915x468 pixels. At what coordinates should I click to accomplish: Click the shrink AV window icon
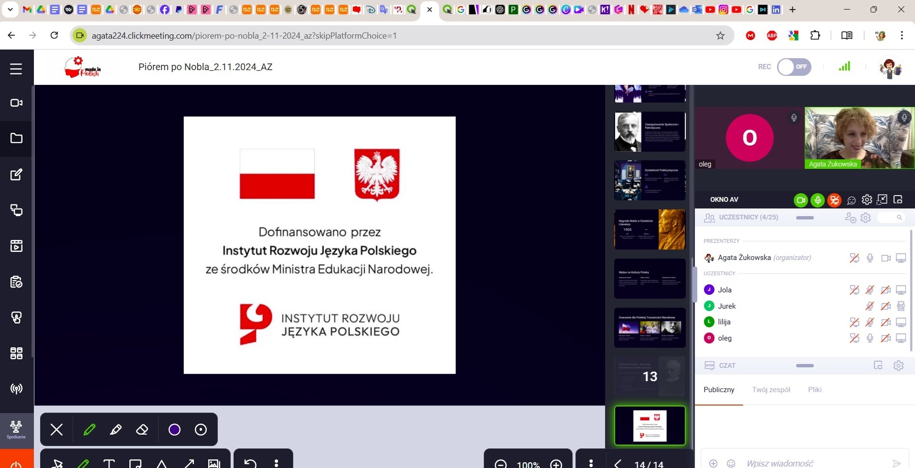[x=882, y=199]
